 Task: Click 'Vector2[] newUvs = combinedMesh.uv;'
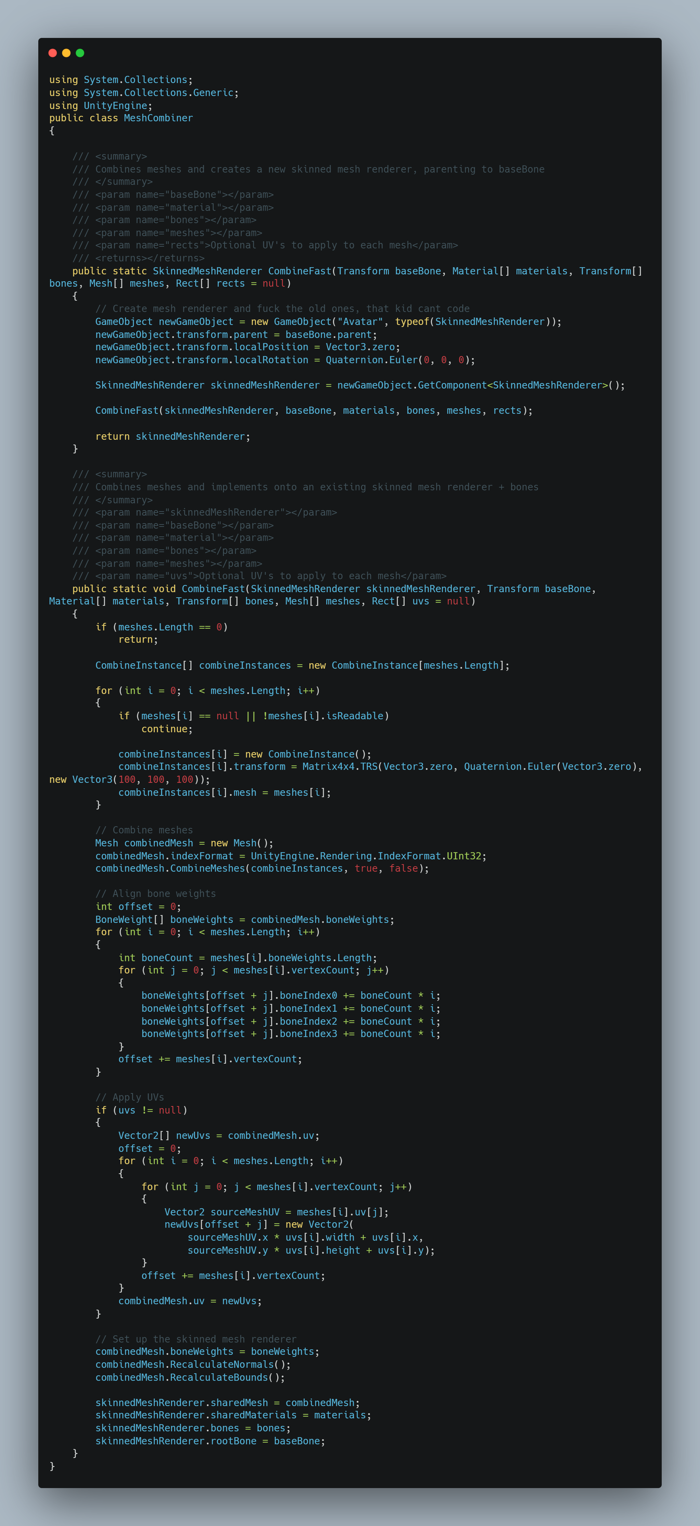[219, 1135]
